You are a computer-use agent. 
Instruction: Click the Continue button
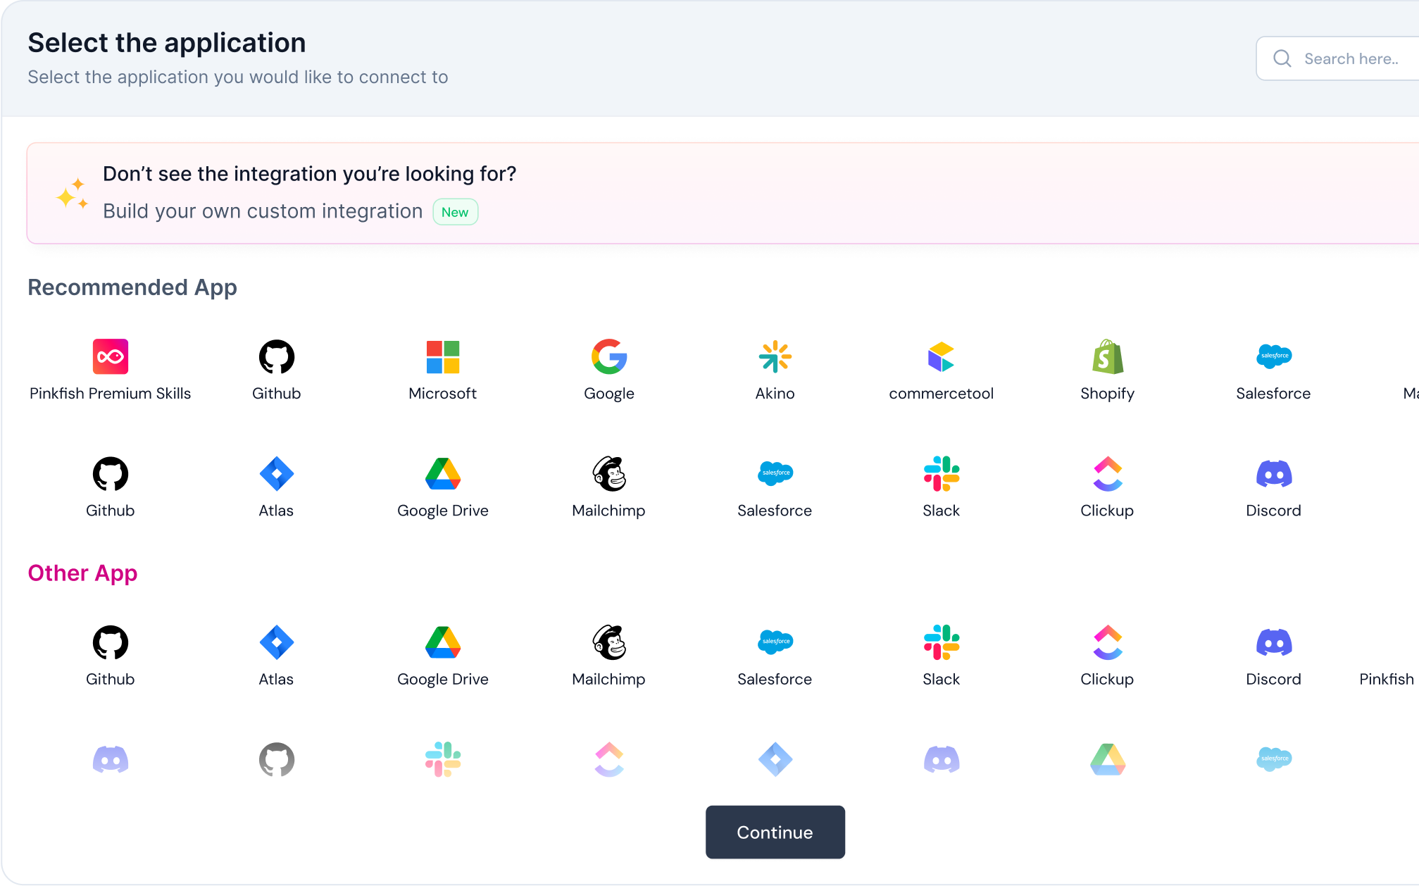775,832
